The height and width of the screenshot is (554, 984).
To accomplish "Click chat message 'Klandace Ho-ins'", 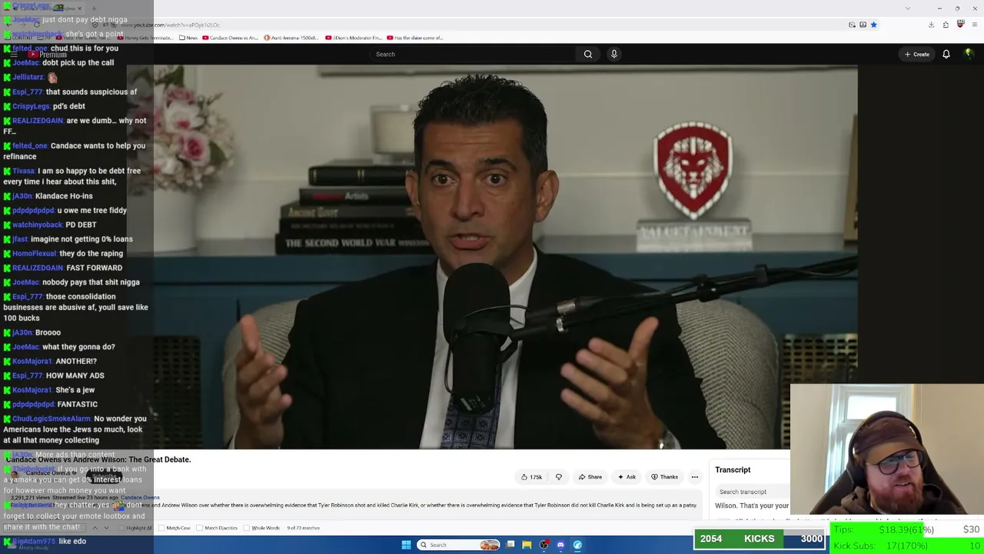I will click(64, 196).
